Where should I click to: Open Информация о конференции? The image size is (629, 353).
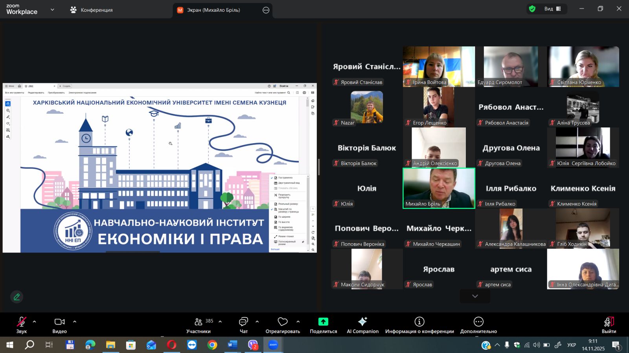click(x=419, y=325)
